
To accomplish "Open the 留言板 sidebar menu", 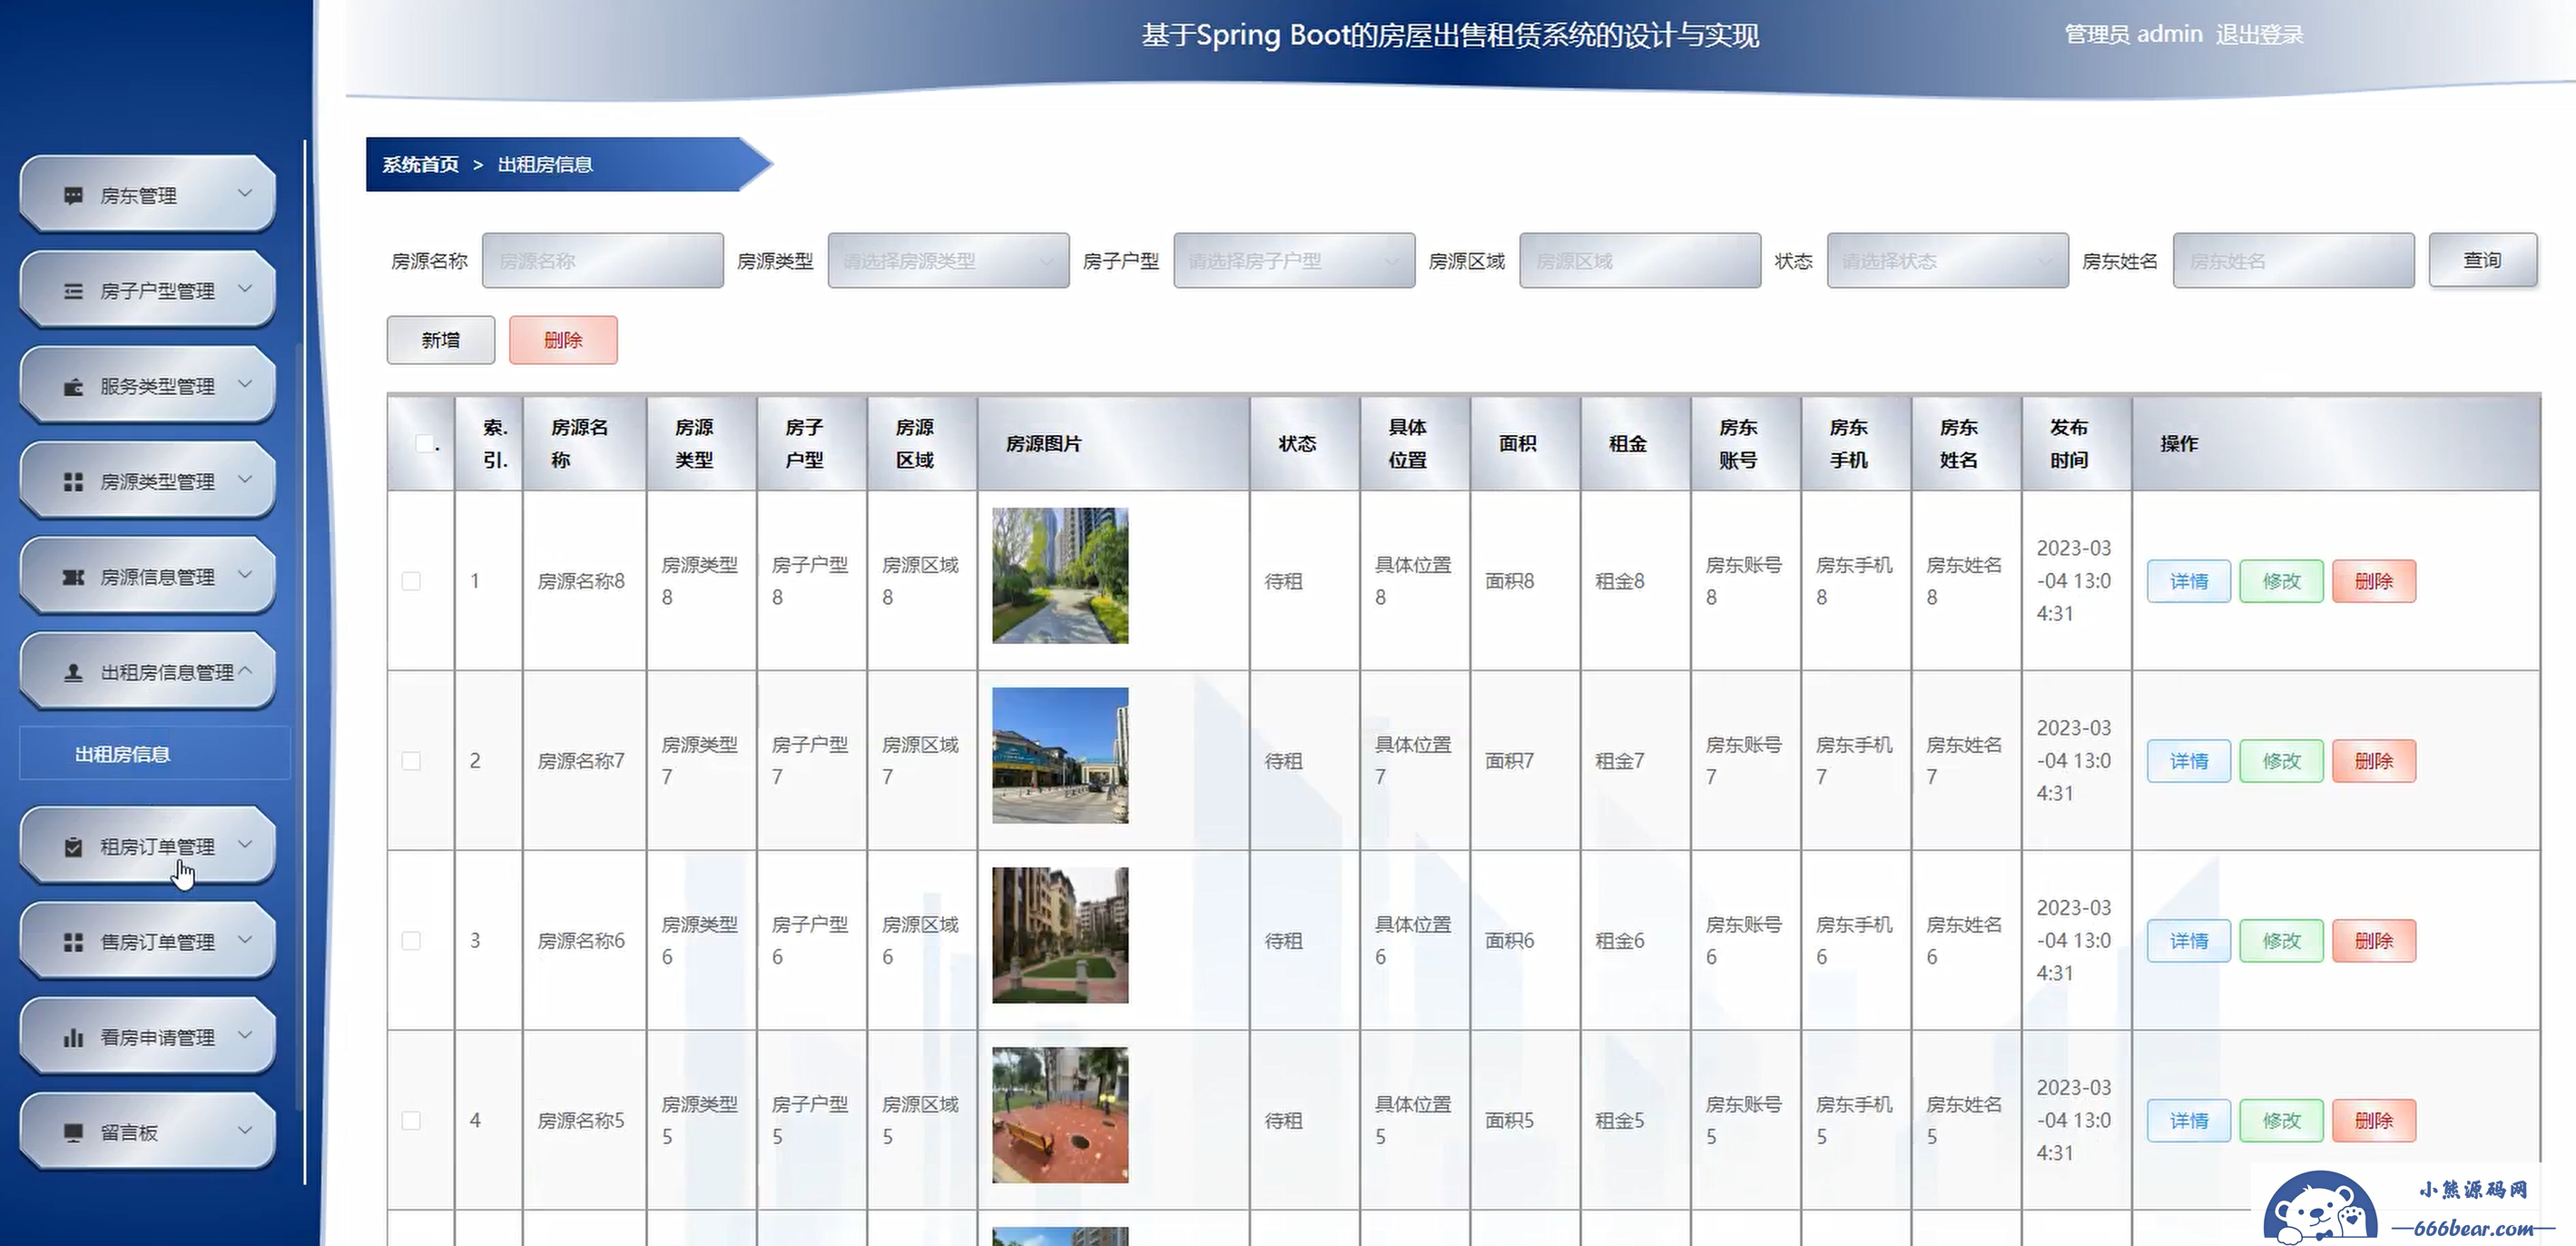I will (x=147, y=1132).
